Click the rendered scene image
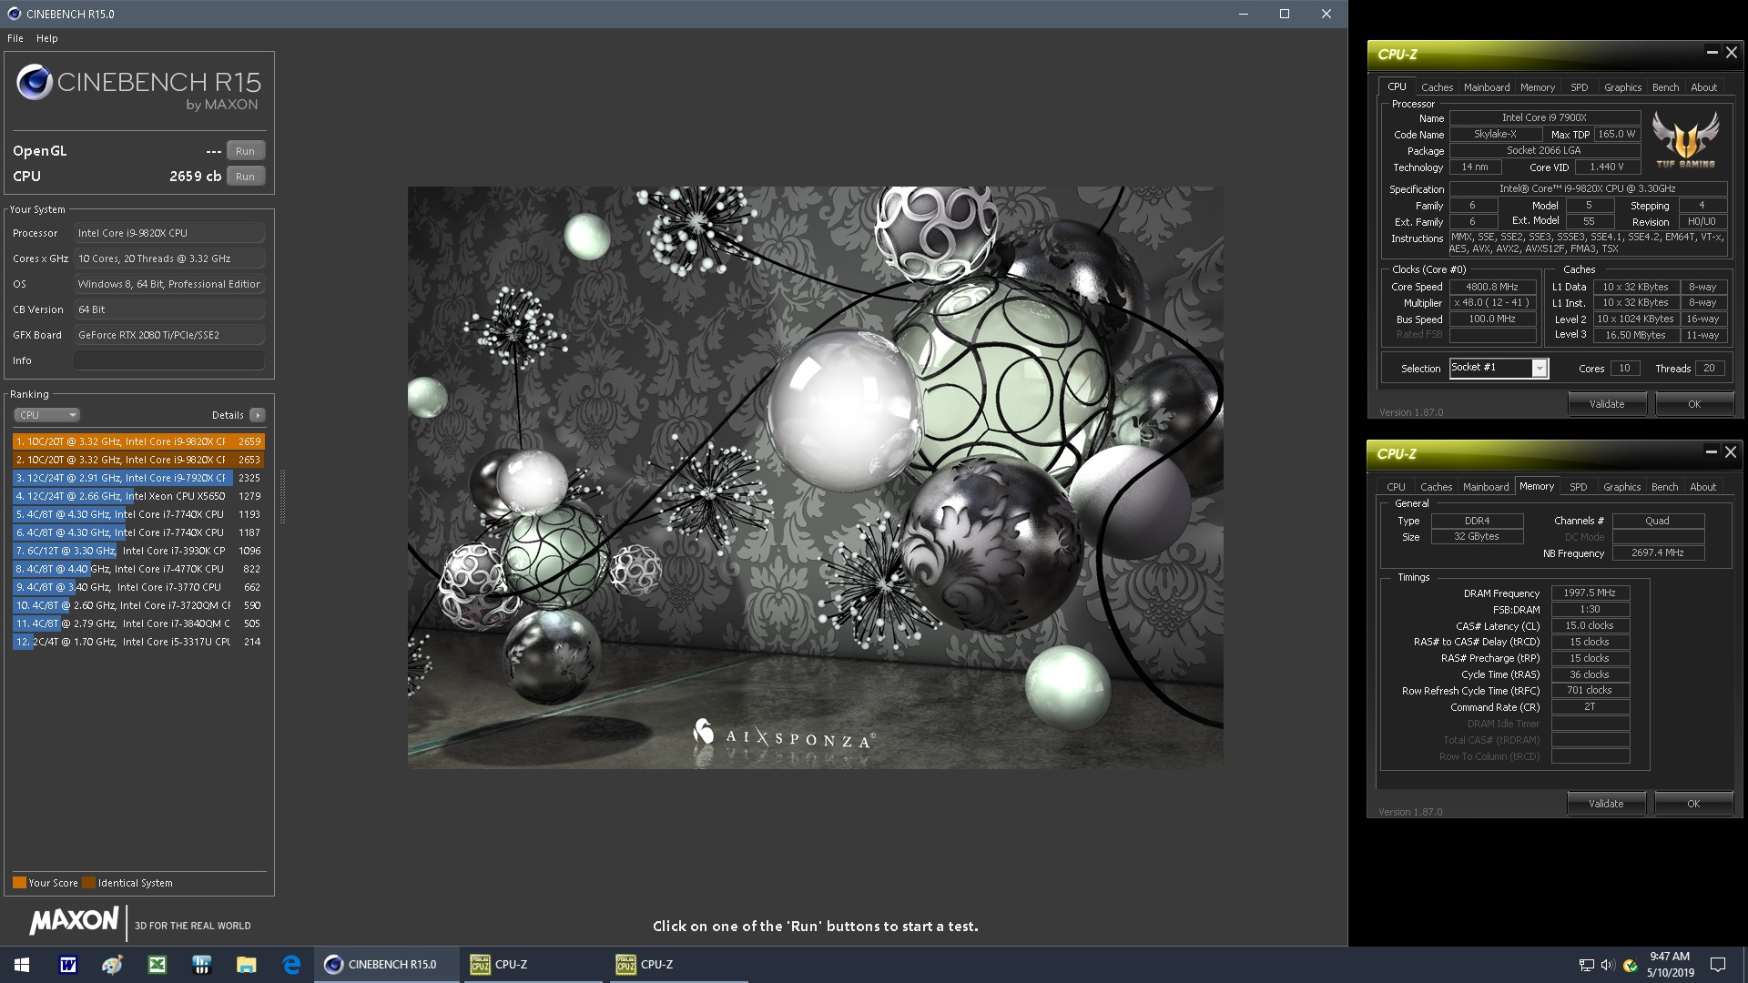 click(x=815, y=478)
